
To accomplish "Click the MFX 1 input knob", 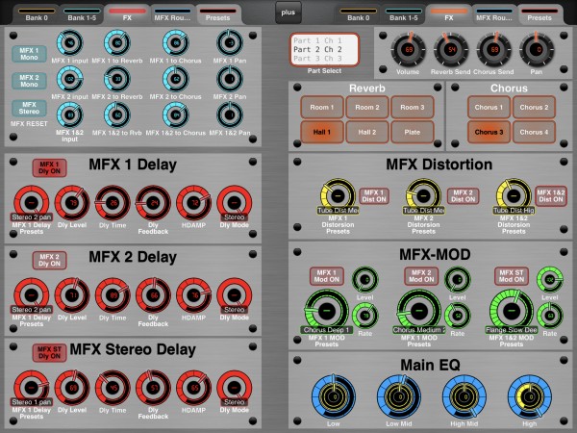I will [x=69, y=43].
